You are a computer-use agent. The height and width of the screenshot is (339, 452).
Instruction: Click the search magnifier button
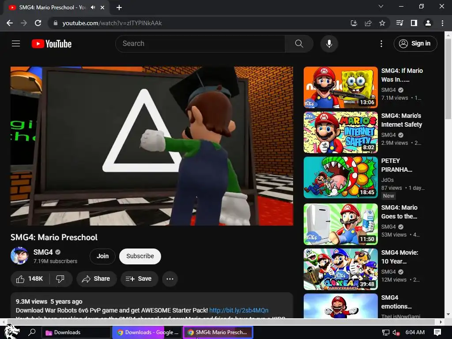pyautogui.click(x=299, y=44)
